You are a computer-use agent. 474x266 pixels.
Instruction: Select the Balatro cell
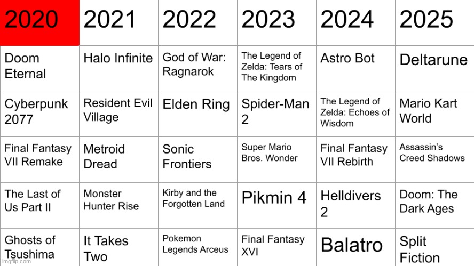coord(355,246)
